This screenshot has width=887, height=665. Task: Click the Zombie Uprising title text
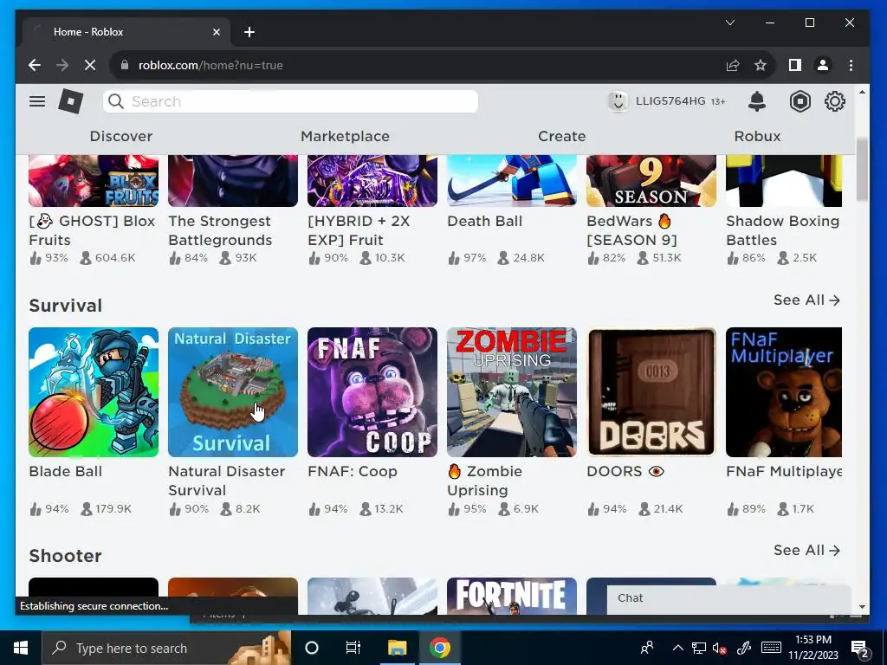(x=485, y=481)
